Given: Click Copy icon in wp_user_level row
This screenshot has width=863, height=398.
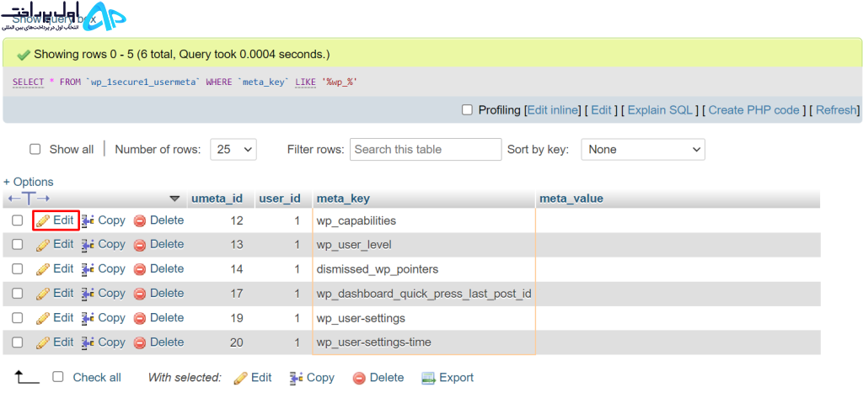Looking at the screenshot, I should pos(88,245).
